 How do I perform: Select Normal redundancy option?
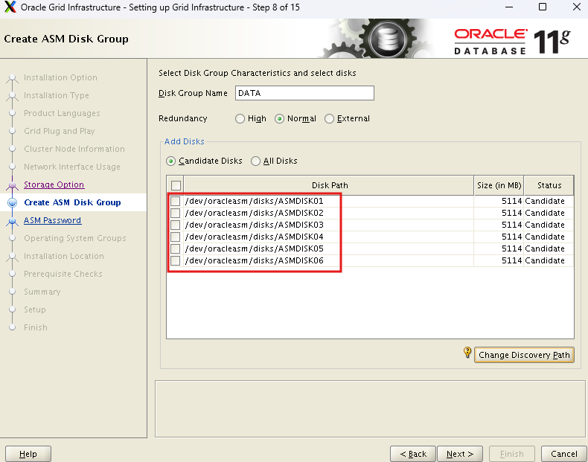click(279, 119)
